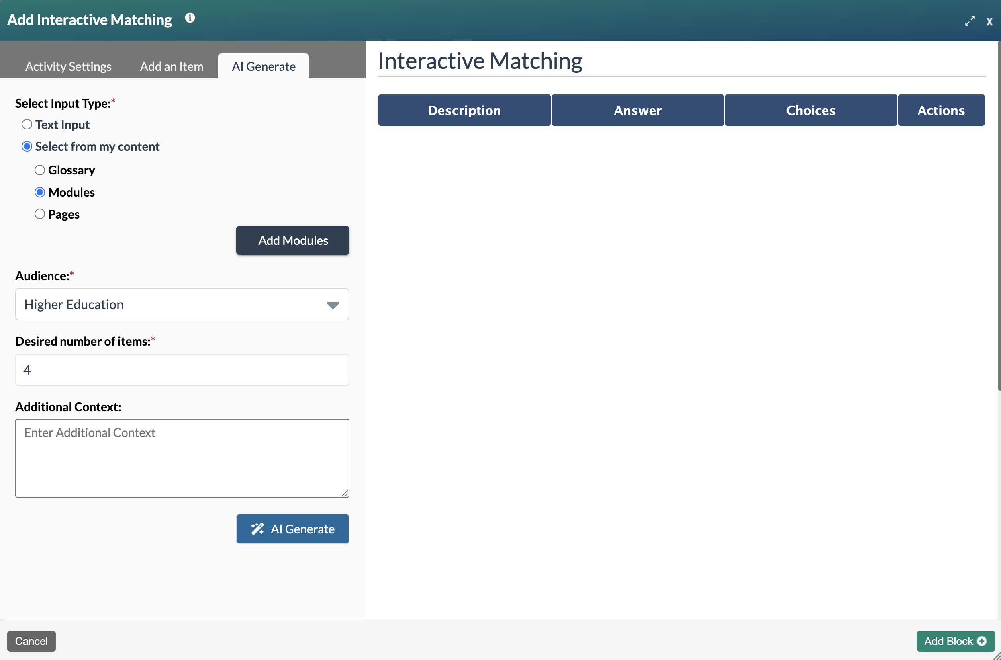Click the info icon beside the dialog title
The image size is (1001, 660).
(190, 18)
